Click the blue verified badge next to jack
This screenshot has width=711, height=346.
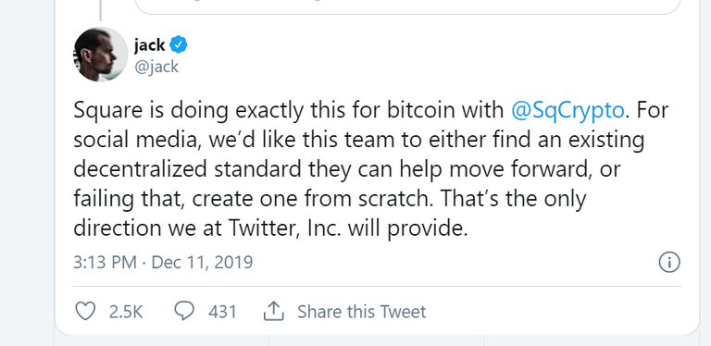point(178,44)
